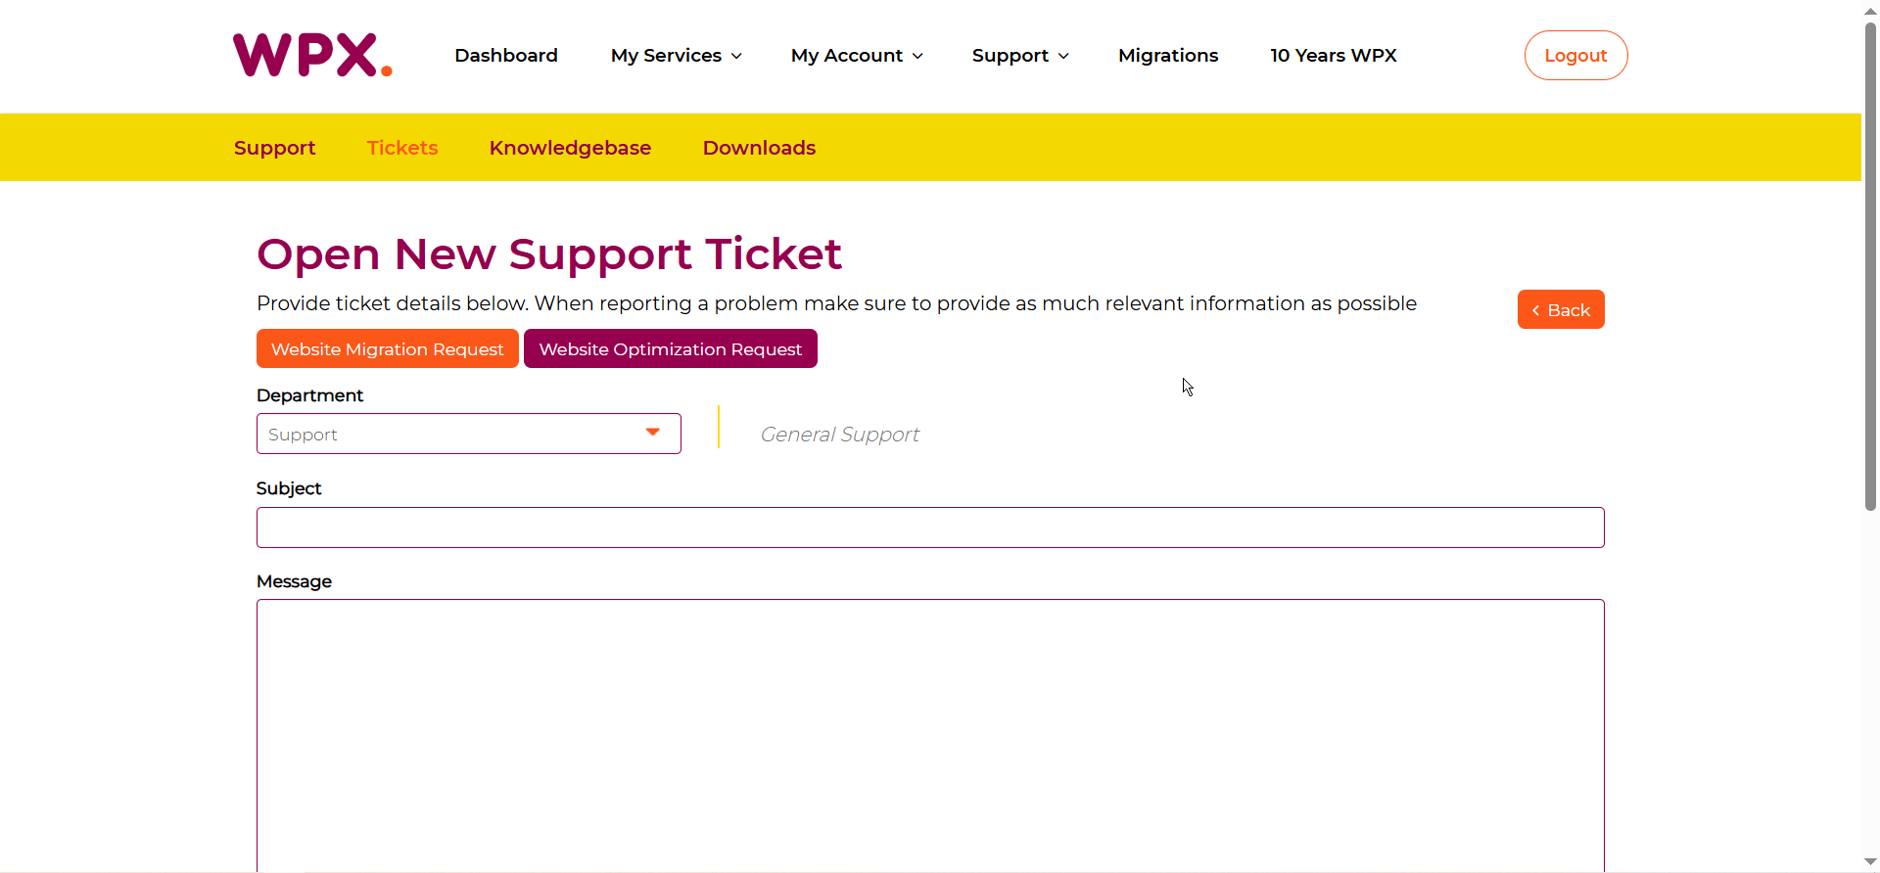Screen dimensions: 1880x873
Task: Click the Back button arrow icon
Action: [x=1535, y=310]
